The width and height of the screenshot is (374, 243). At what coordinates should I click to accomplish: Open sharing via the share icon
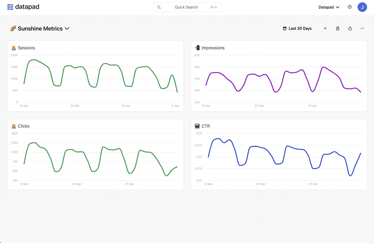coord(350,28)
